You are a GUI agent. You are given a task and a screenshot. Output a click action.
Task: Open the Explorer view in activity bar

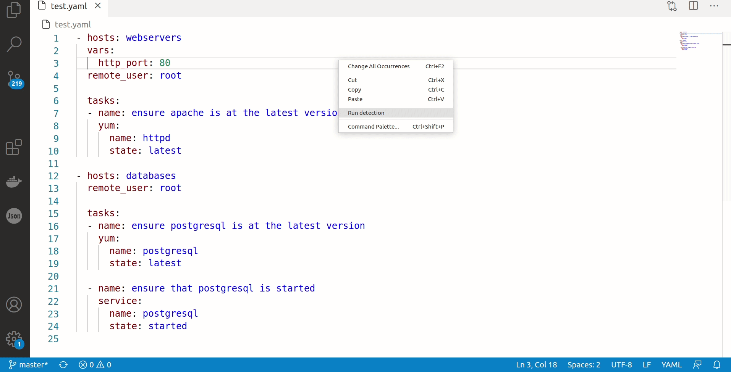14,10
